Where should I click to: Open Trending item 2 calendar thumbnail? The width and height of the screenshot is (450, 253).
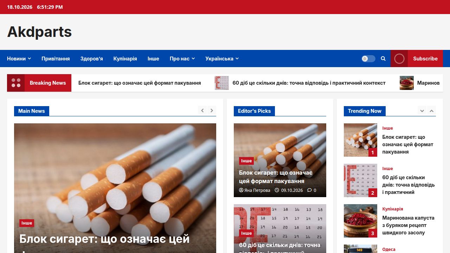point(360,180)
